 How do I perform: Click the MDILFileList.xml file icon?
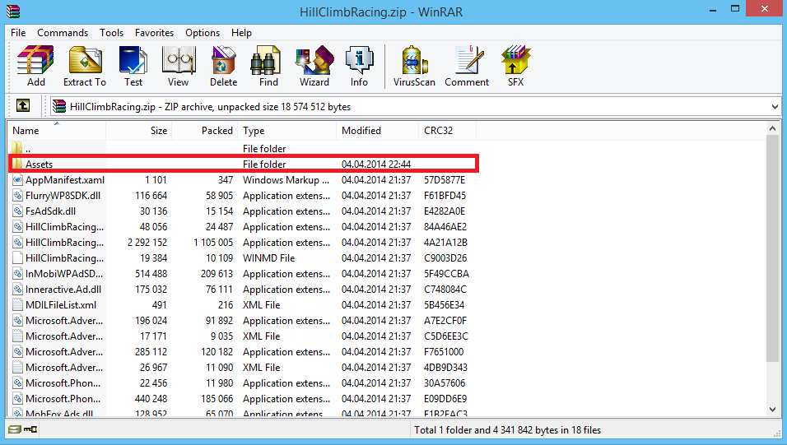(17, 304)
